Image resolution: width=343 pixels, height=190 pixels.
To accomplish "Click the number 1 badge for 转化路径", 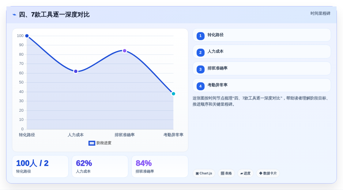I will [x=200, y=36].
